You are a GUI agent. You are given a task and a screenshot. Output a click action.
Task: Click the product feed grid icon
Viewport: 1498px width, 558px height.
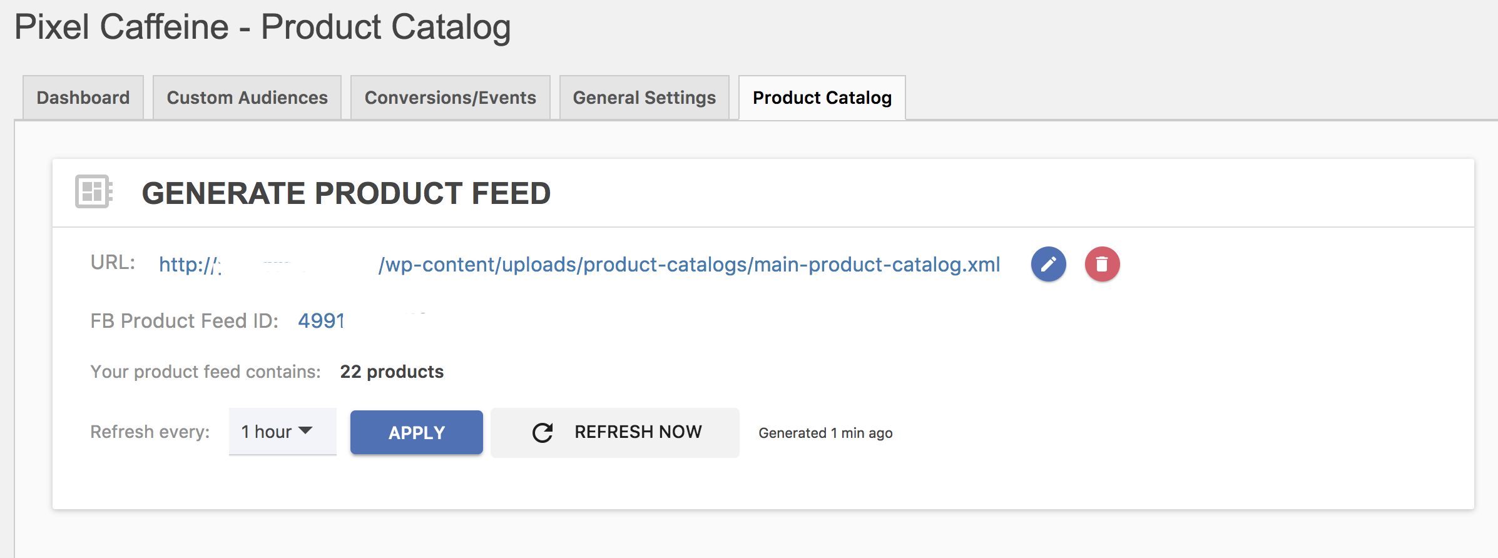coord(94,191)
